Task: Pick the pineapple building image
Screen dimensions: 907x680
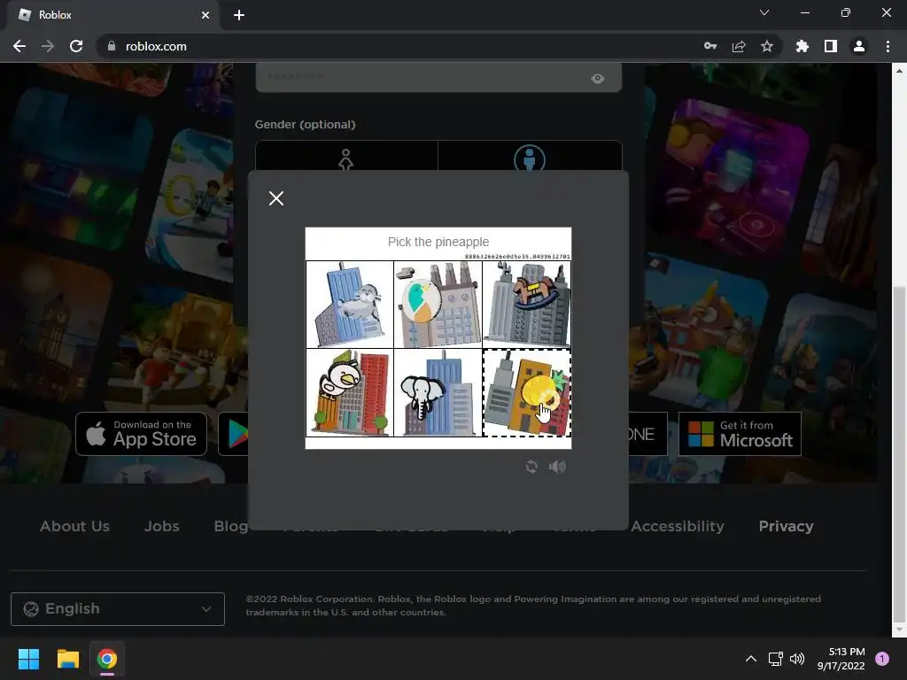Action: [526, 392]
